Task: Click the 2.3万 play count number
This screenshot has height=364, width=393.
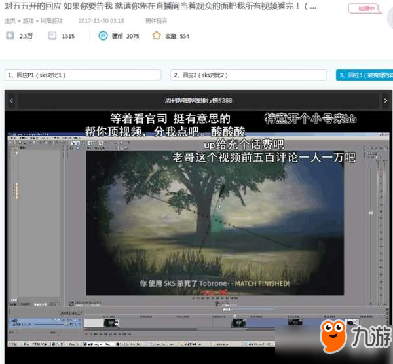Action: click(x=26, y=36)
